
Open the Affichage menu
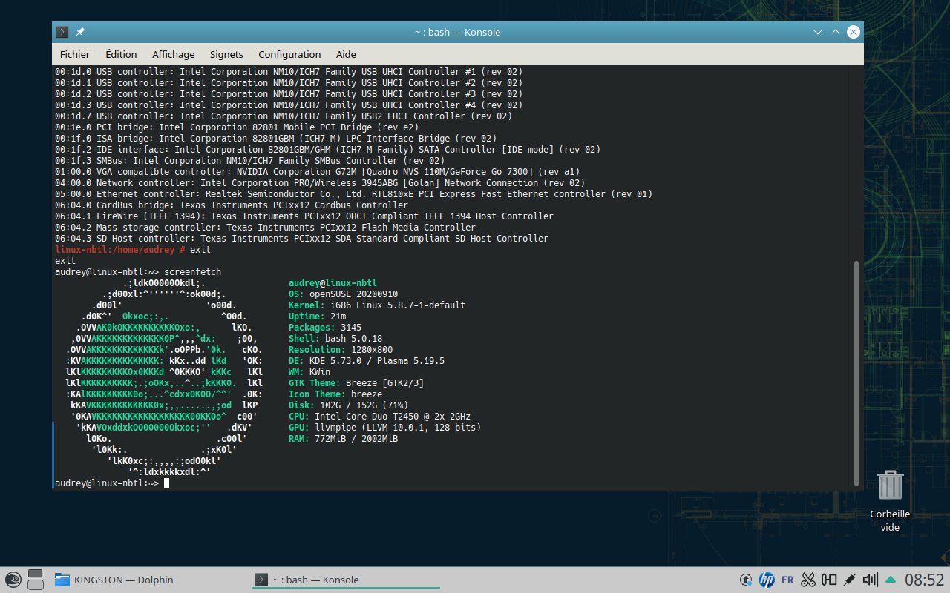173,54
